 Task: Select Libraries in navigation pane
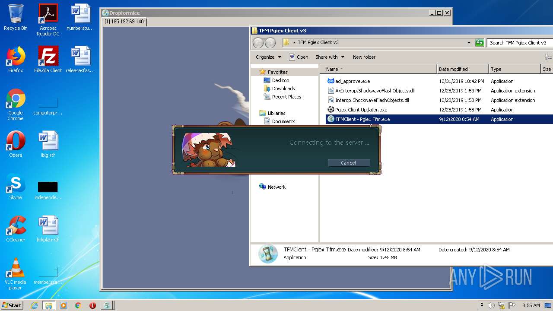click(x=272, y=113)
